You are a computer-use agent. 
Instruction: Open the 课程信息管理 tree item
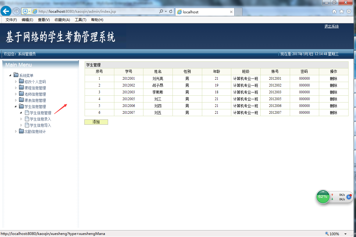point(35,88)
